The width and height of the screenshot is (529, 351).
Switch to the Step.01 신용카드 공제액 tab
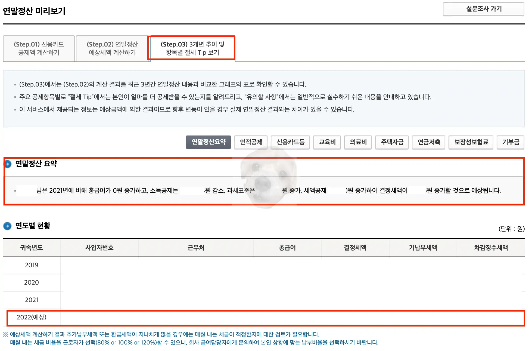(39, 48)
